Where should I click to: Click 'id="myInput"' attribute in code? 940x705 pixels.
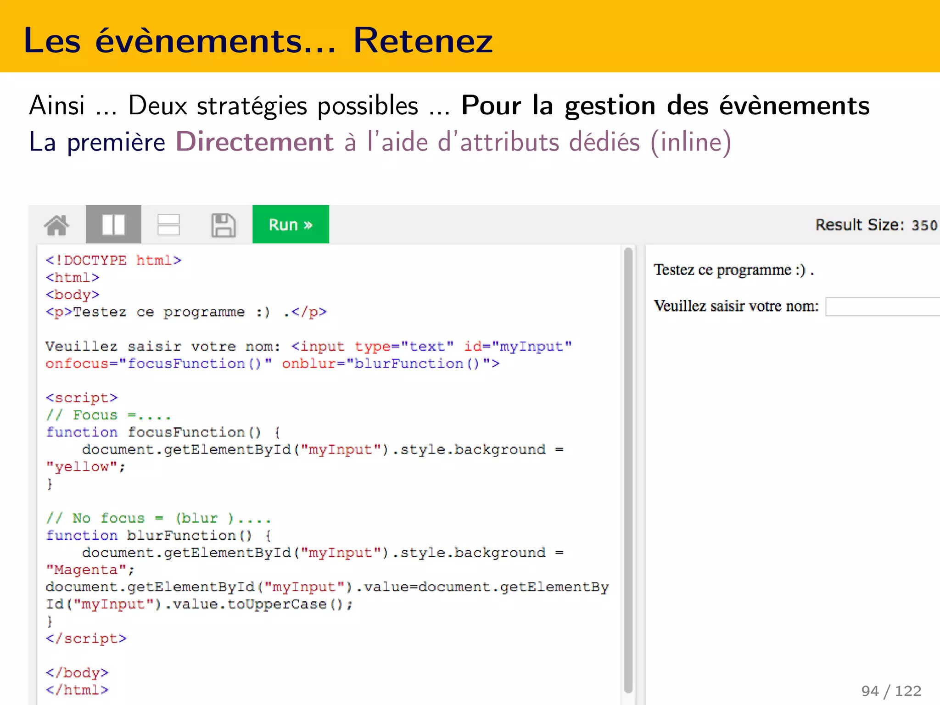518,347
